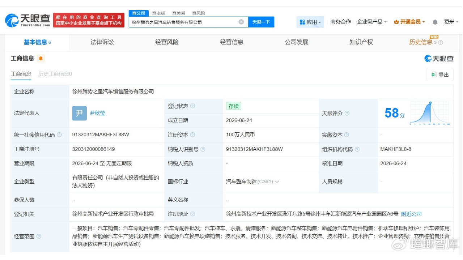Open the 商务合作 link

tap(340, 22)
